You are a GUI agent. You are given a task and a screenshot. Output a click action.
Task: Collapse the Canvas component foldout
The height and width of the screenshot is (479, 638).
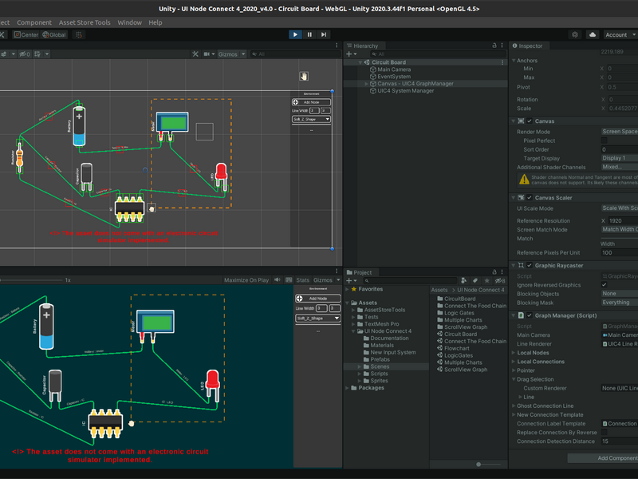click(514, 121)
